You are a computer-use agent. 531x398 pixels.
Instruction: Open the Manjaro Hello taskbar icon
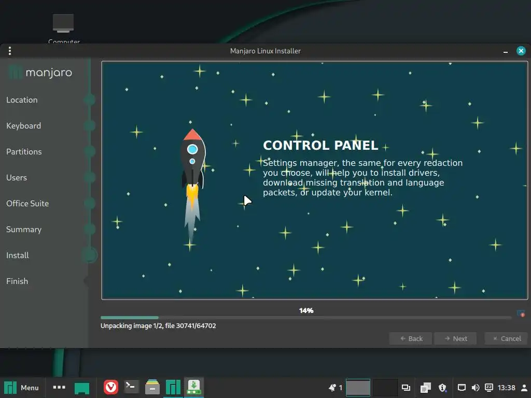click(173, 387)
